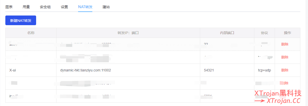Open the 图表 tab
308x106 pixels.
pos(9,7)
